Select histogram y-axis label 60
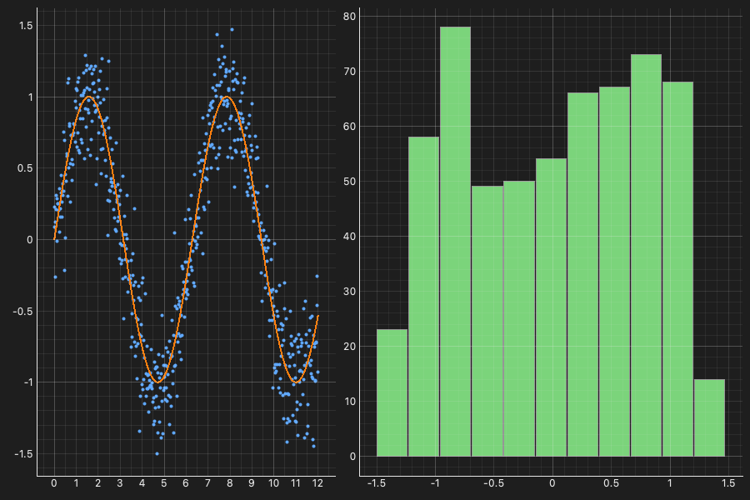The height and width of the screenshot is (500, 750). 350,127
